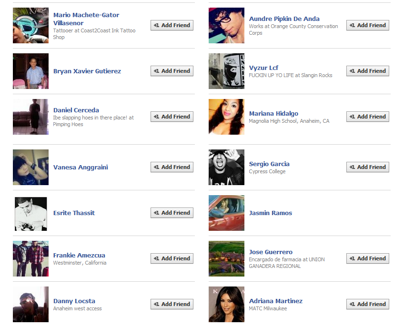Open Esrite Thassit profile link
This screenshot has height=326, width=404.
tap(74, 213)
